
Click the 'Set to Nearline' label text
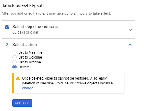[x=30, y=52]
